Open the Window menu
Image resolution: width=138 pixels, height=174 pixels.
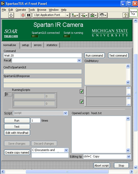click(54, 10)
